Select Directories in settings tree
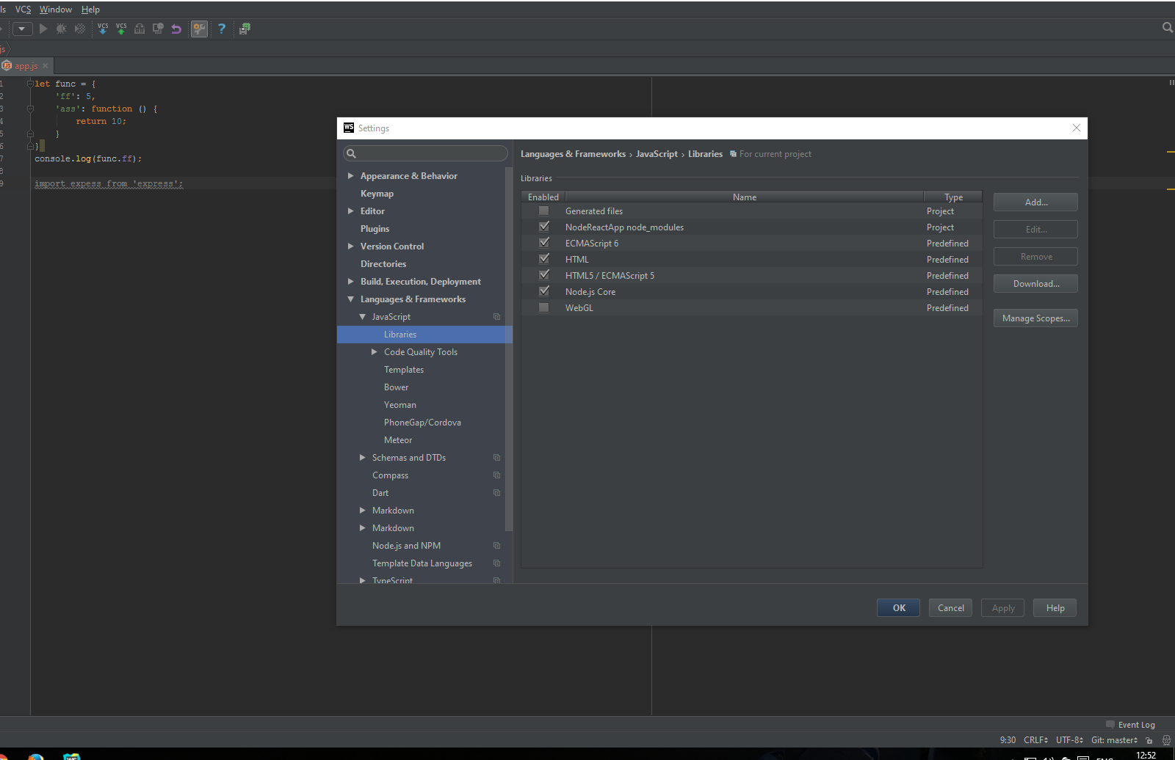The height and width of the screenshot is (760, 1175). [383, 264]
